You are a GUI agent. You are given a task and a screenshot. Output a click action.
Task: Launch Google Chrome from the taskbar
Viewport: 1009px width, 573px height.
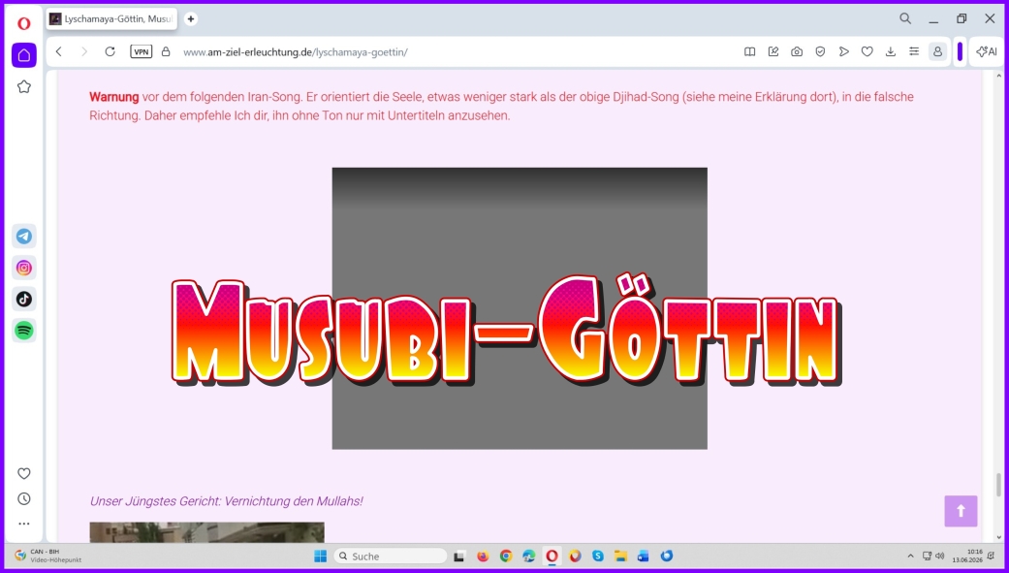pos(506,557)
